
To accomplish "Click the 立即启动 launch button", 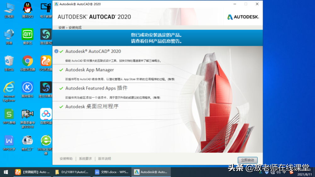I will 247,160.
